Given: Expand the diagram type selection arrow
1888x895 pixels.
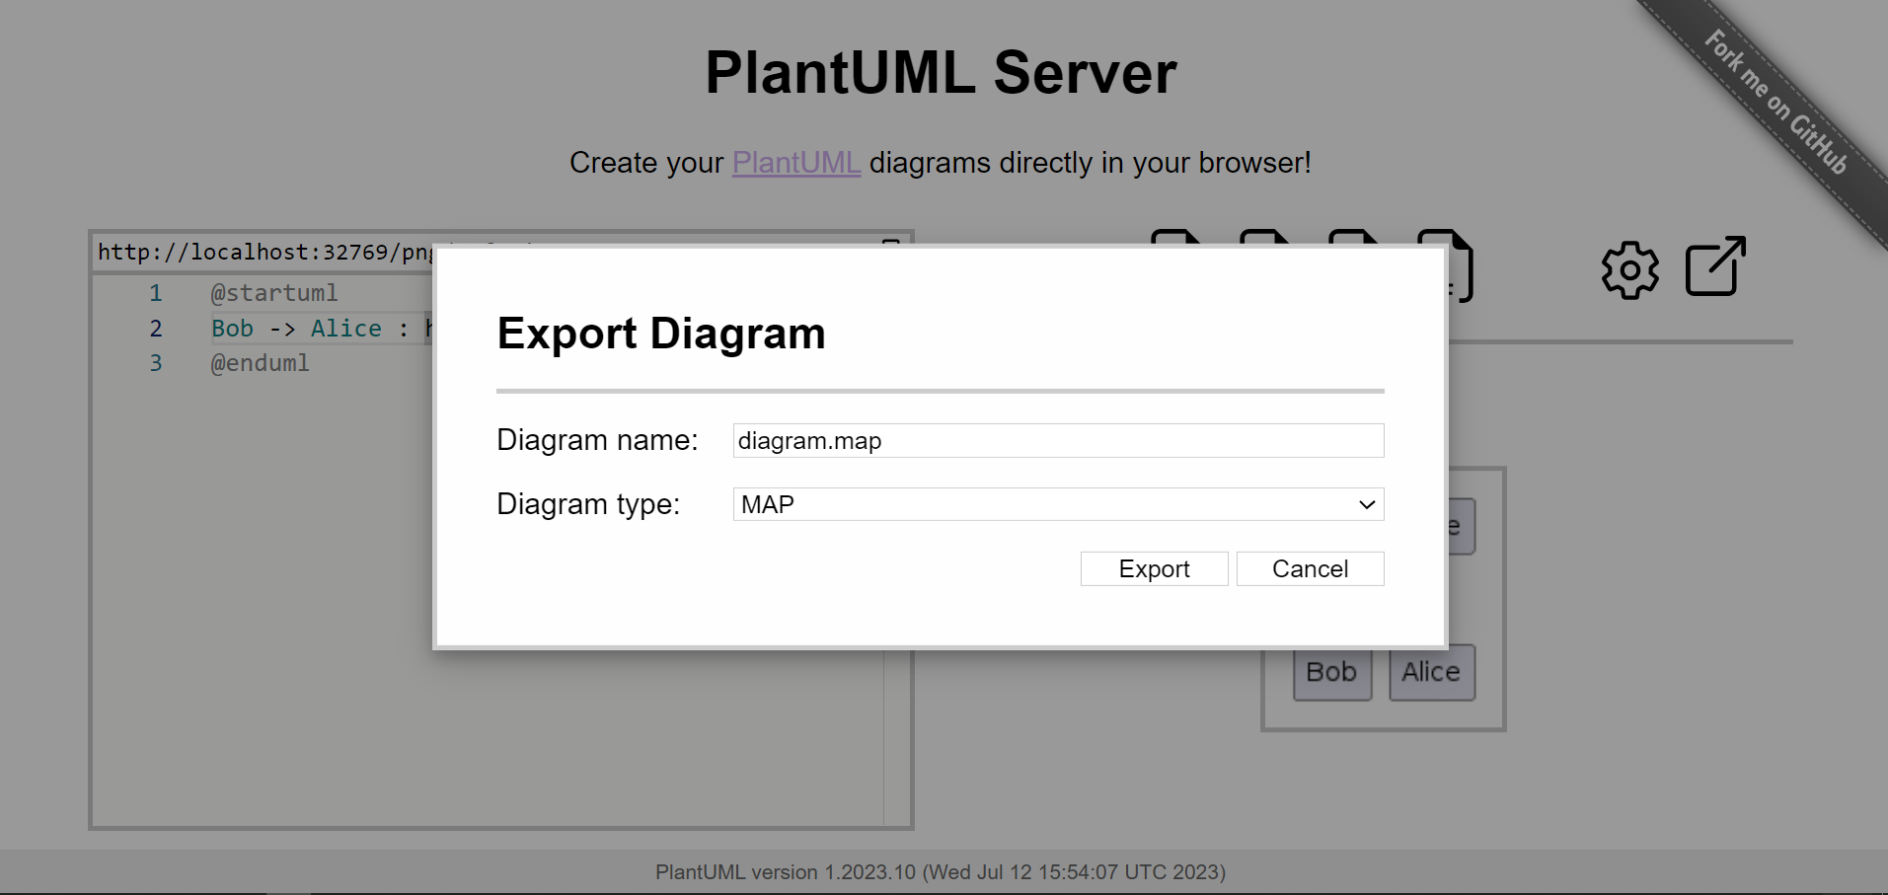Looking at the screenshot, I should (1368, 504).
